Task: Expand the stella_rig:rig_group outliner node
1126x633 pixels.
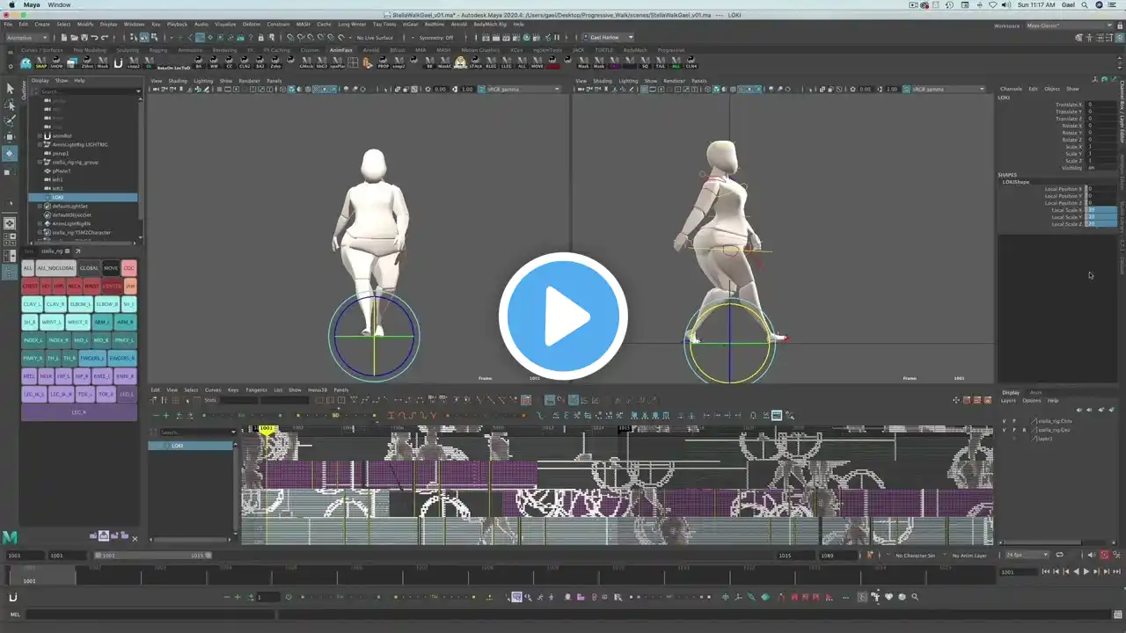Action: click(40, 163)
